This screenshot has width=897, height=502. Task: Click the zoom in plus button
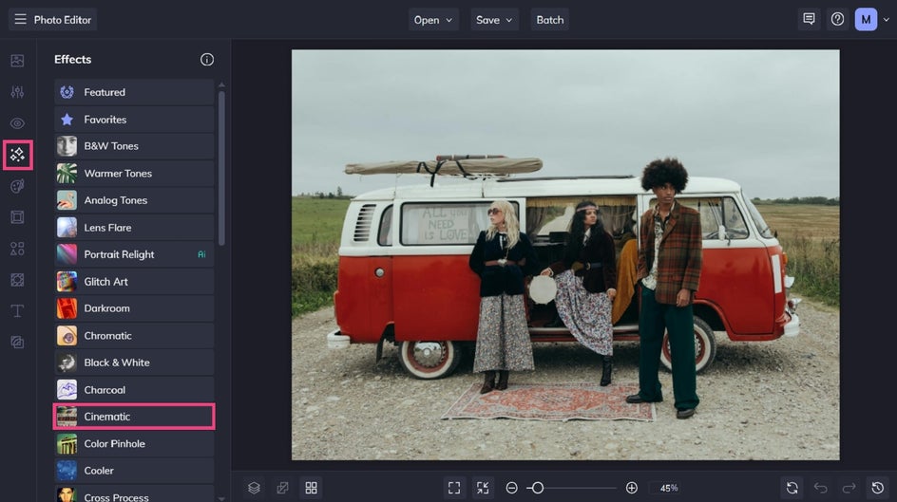632,488
